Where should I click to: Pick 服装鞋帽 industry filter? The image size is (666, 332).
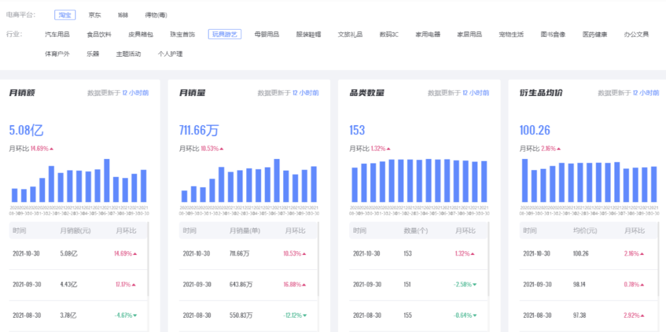(x=308, y=34)
